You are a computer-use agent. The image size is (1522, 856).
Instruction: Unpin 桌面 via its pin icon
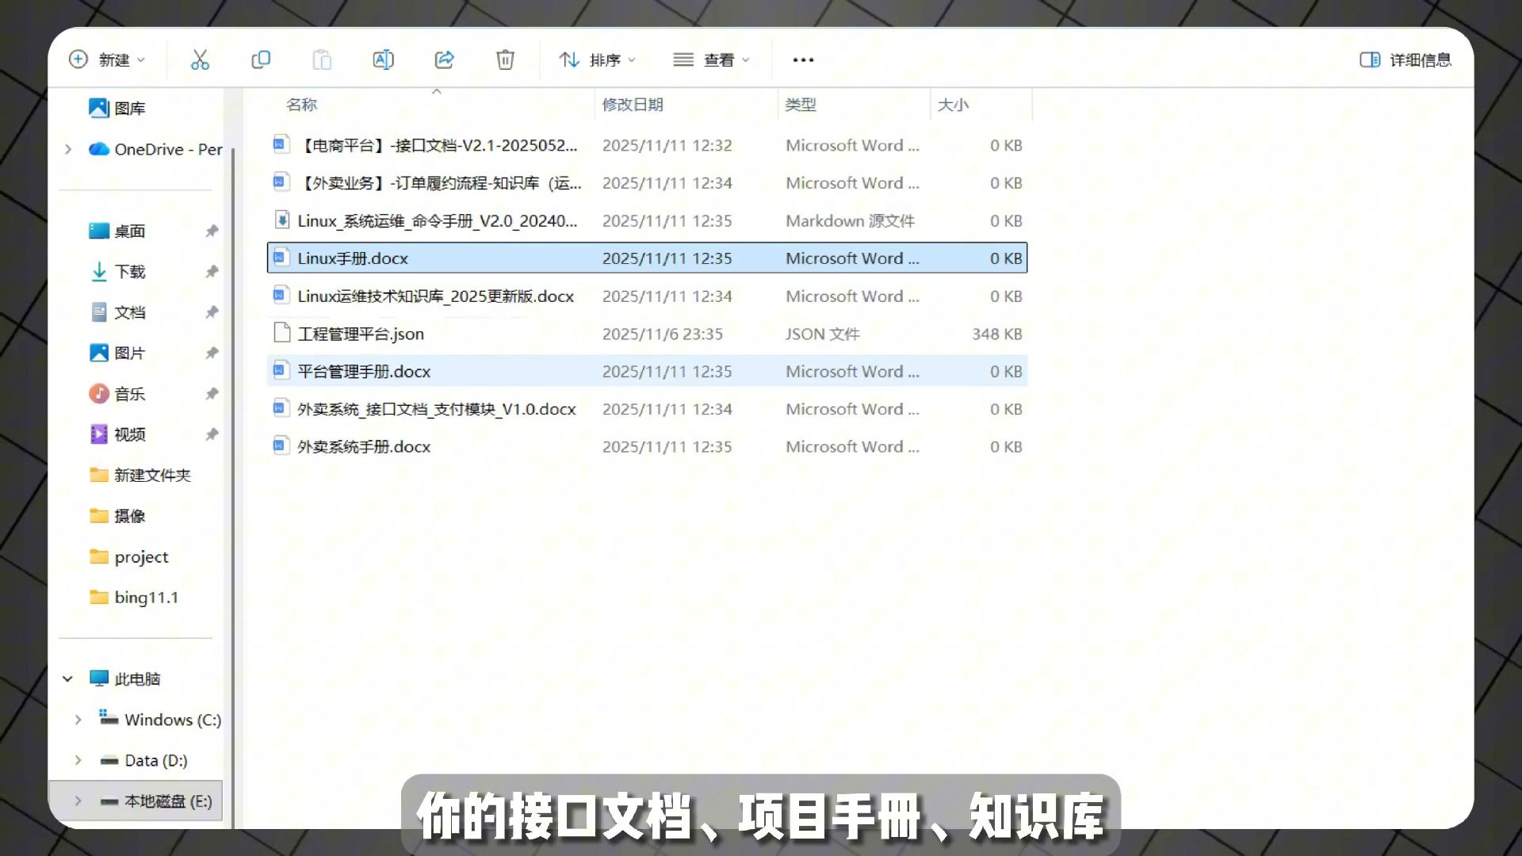point(212,231)
